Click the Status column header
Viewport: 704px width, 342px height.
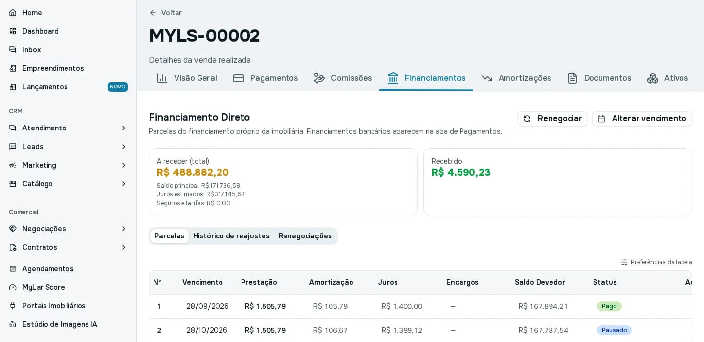point(605,282)
